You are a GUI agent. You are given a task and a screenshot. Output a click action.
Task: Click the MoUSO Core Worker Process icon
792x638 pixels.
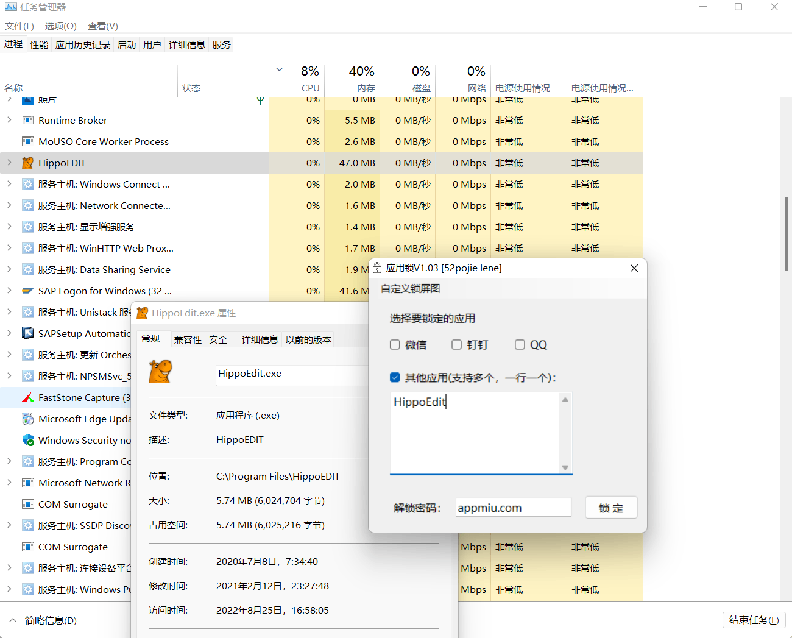pyautogui.click(x=27, y=141)
